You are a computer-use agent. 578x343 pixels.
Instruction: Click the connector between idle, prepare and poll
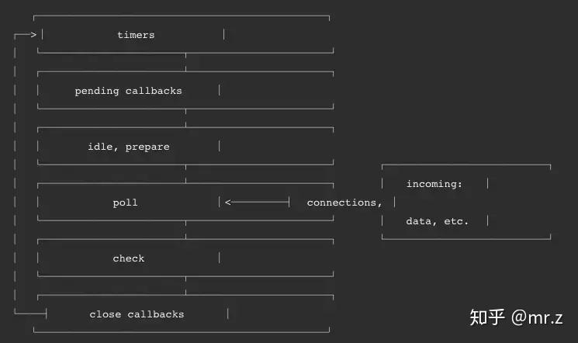tap(185, 174)
